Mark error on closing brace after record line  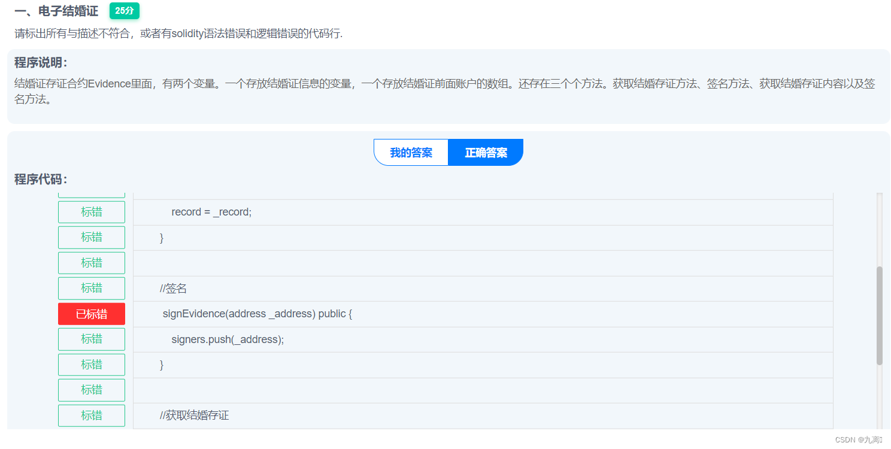[x=92, y=238]
